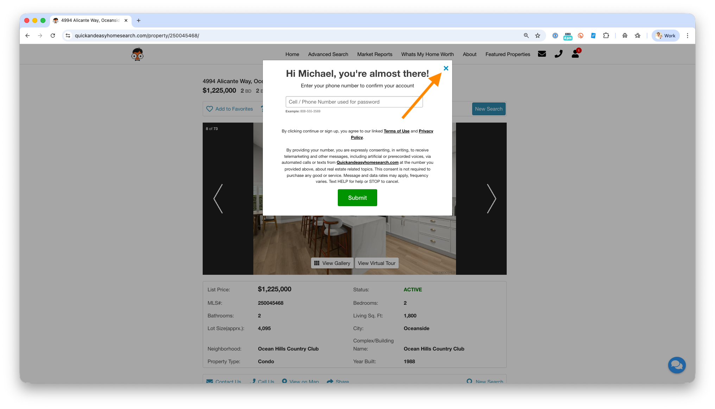Click the envelope email icon in header
The height and width of the screenshot is (409, 715).
pyautogui.click(x=542, y=54)
